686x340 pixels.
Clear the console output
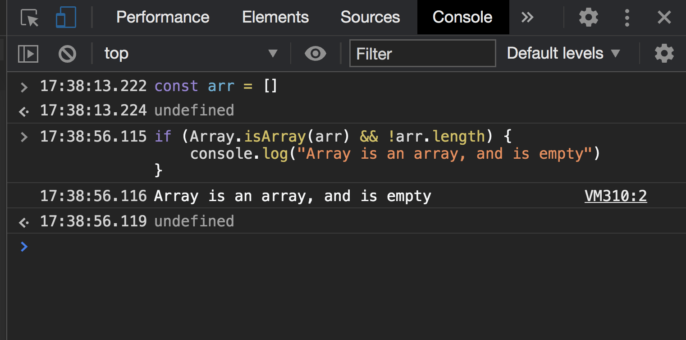(67, 53)
